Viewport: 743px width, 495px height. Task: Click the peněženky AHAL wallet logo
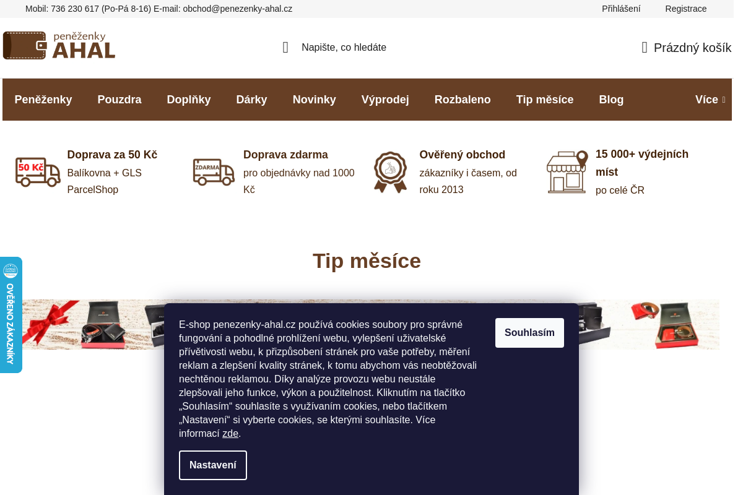point(59,46)
